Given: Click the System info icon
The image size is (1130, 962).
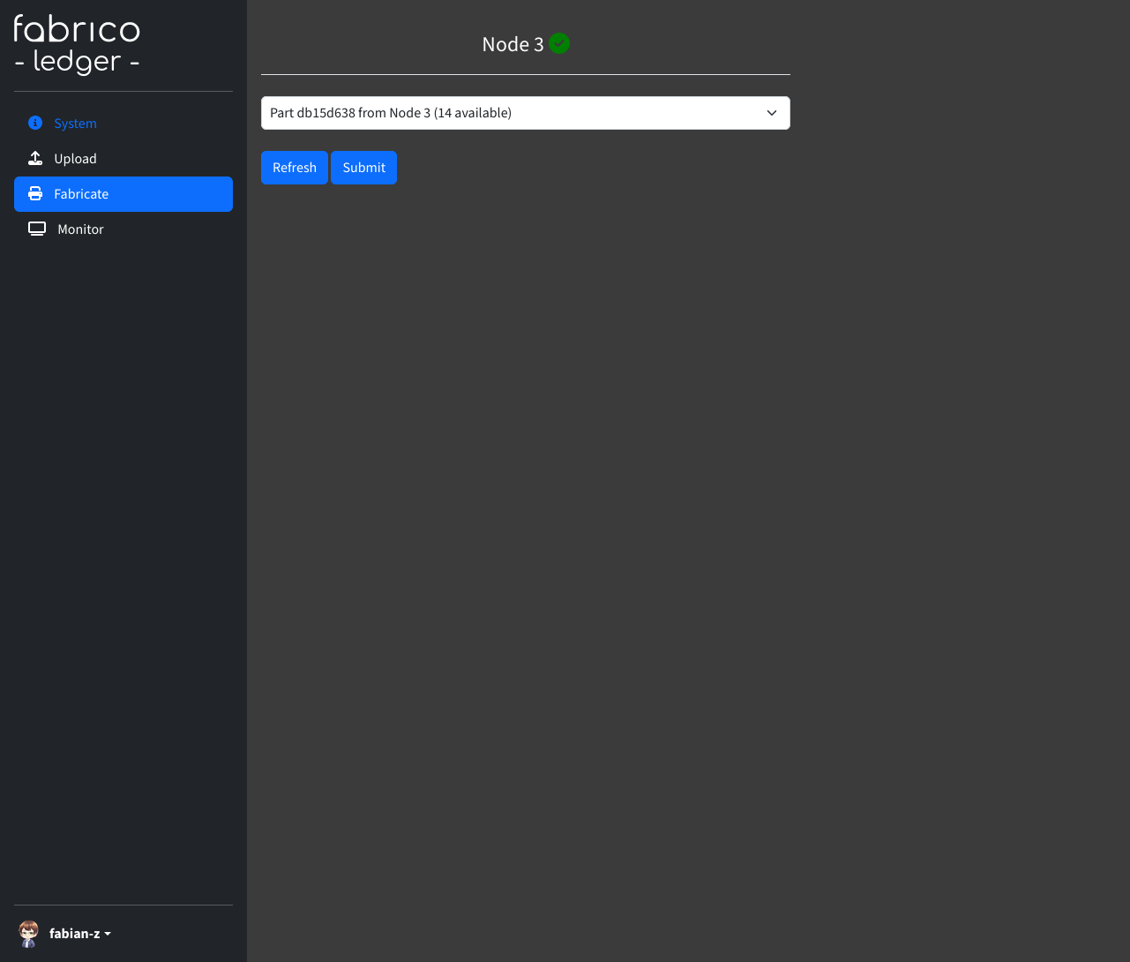Looking at the screenshot, I should [35, 123].
